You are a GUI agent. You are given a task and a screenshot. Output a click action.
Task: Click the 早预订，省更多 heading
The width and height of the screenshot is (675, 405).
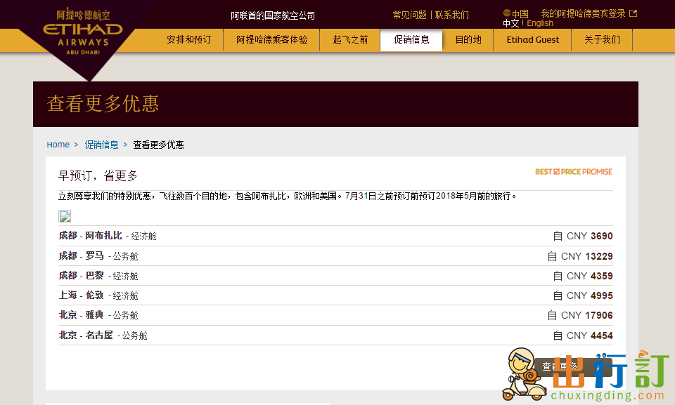pyautogui.click(x=98, y=175)
